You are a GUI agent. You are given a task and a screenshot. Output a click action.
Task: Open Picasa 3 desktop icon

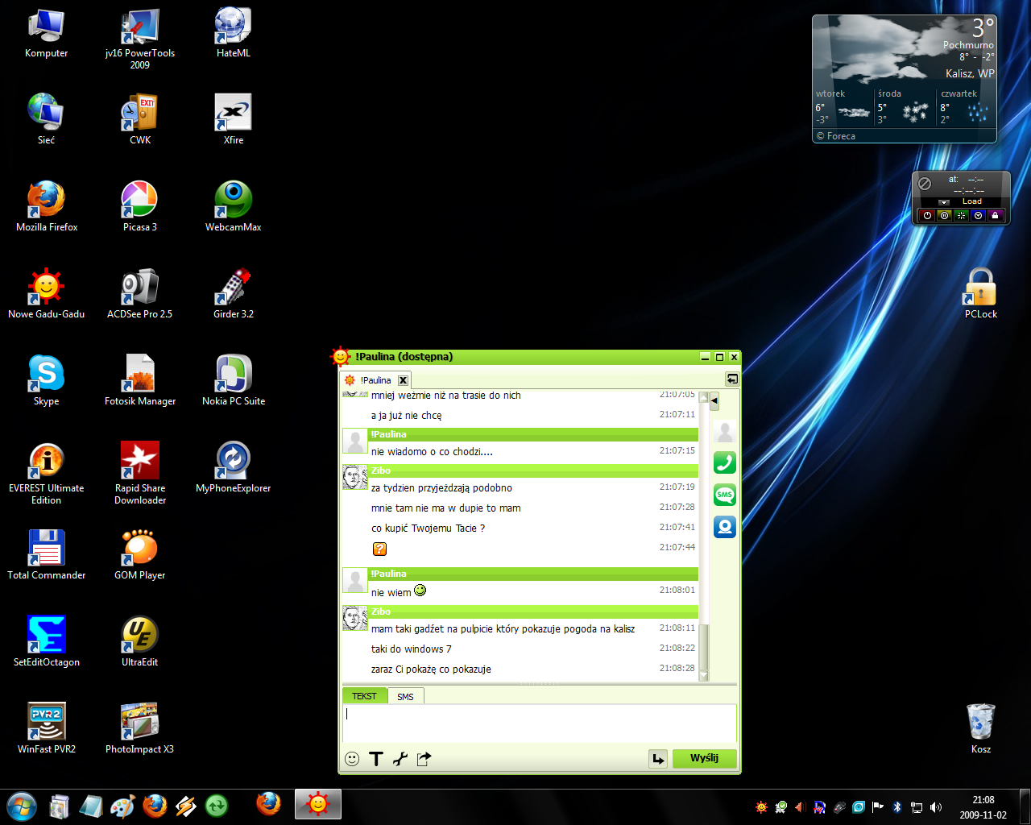(x=140, y=206)
